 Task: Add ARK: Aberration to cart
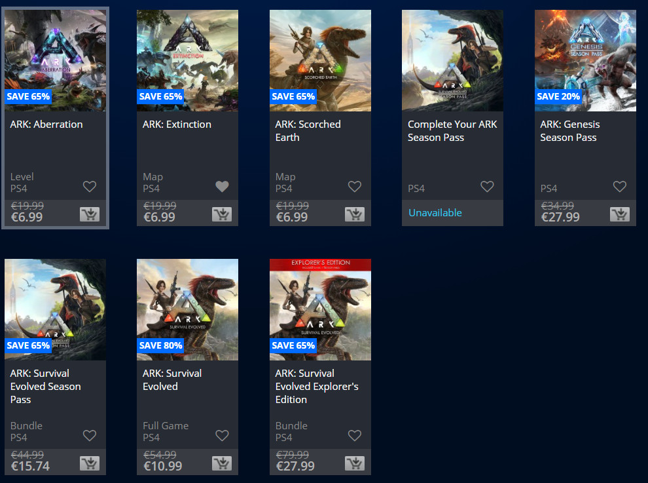[90, 214]
